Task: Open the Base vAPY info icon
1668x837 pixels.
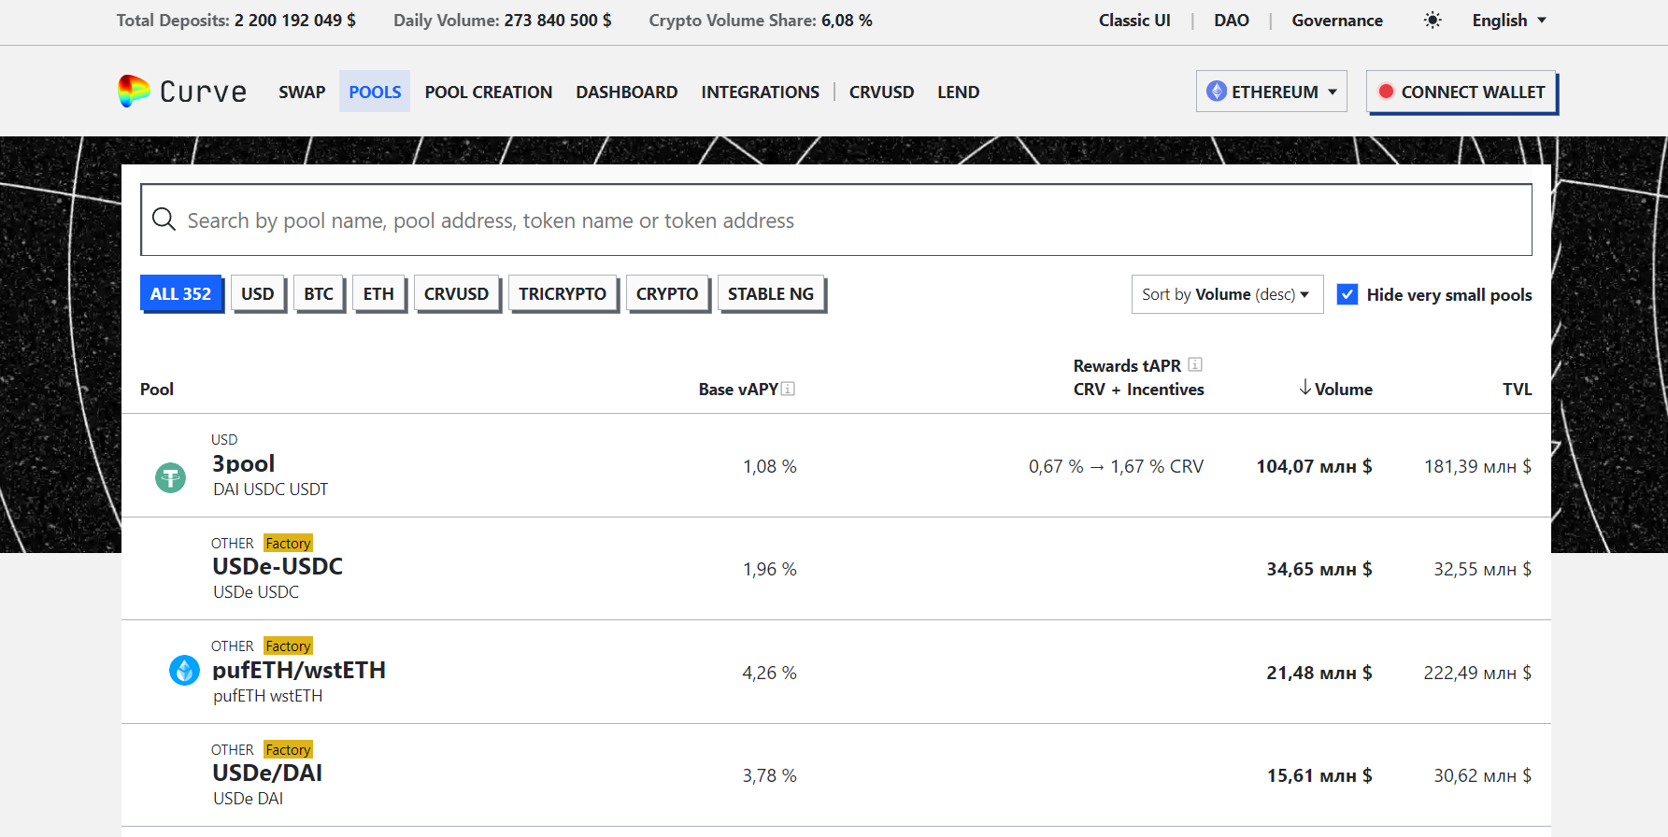Action: pyautogui.click(x=788, y=389)
